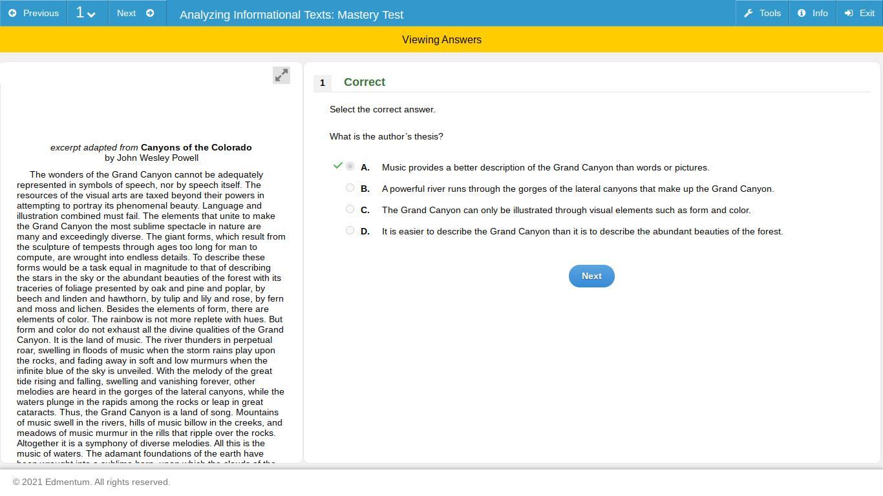Image resolution: width=883 pixels, height=496 pixels.
Task: Click the Previous arrow icon
Action: click(12, 13)
